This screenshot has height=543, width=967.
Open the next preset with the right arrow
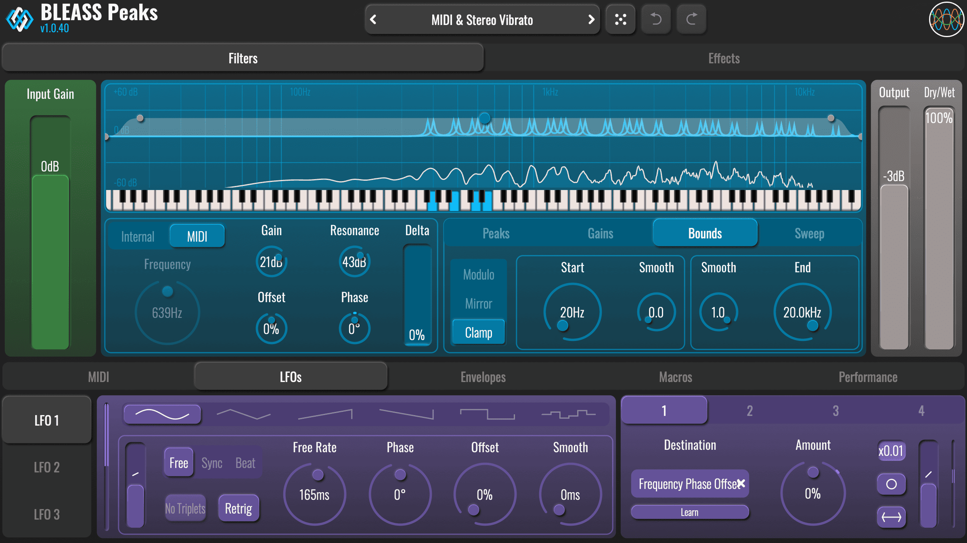tap(591, 19)
